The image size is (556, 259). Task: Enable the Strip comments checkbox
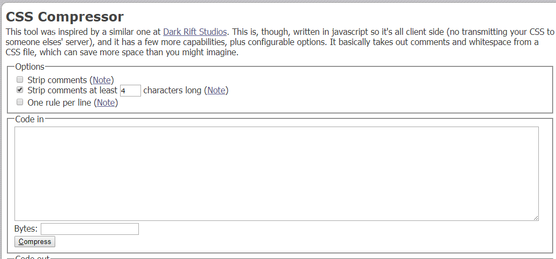point(20,79)
